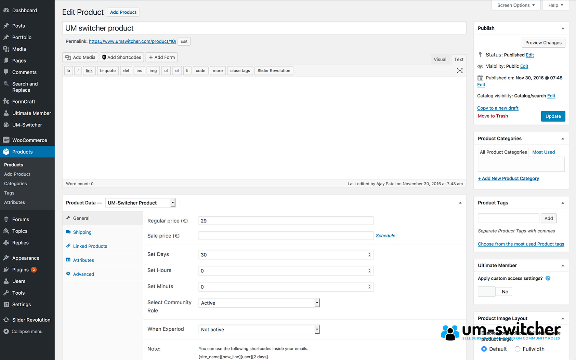Click the blue Update button
The height and width of the screenshot is (360, 576).
click(553, 116)
